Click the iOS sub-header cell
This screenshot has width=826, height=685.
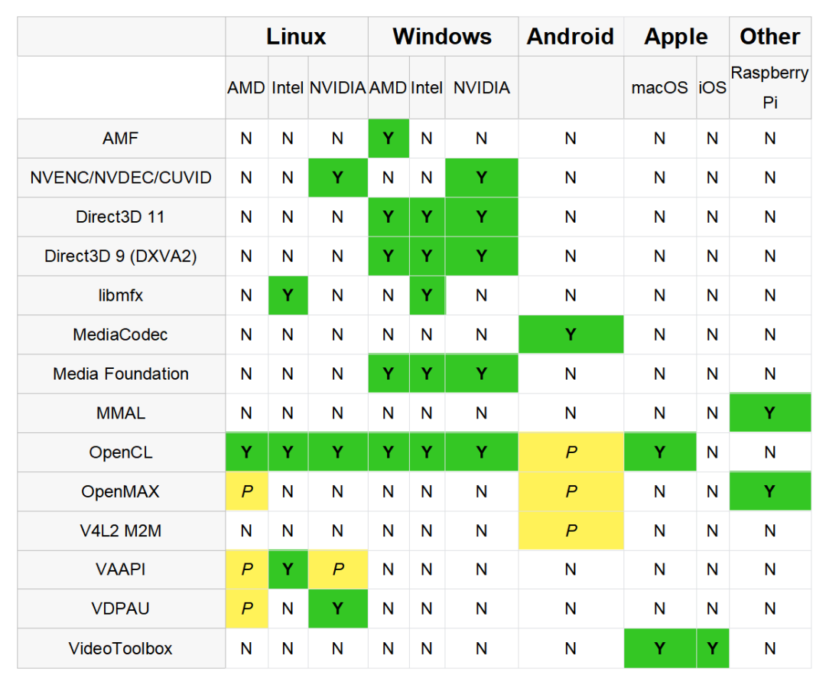coord(712,87)
